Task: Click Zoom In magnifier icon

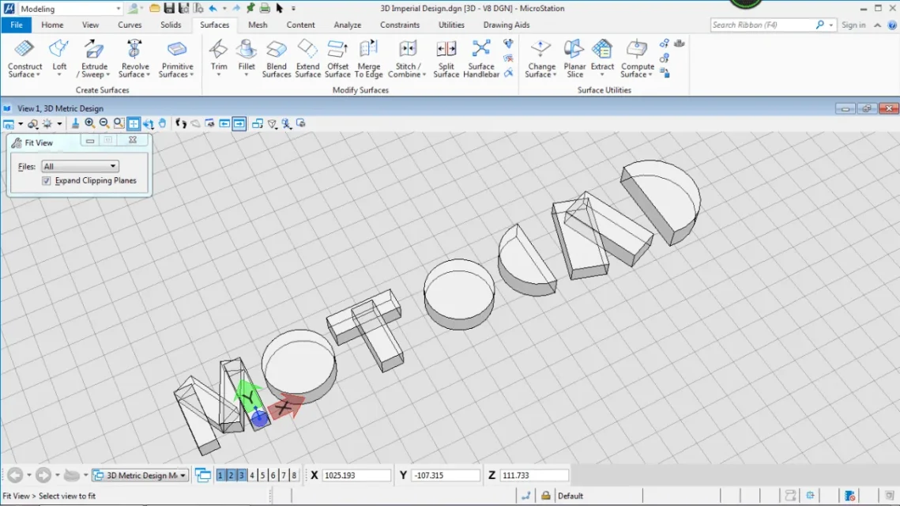Action: 89,123
